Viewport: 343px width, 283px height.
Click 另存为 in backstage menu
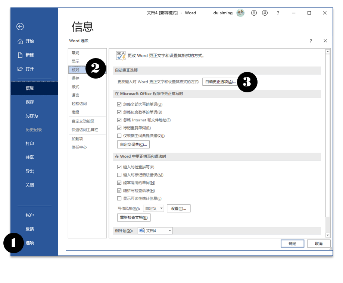point(34,116)
